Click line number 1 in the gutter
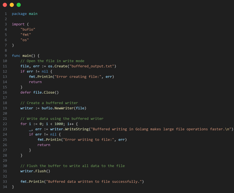234x193 pixels. point(6,14)
